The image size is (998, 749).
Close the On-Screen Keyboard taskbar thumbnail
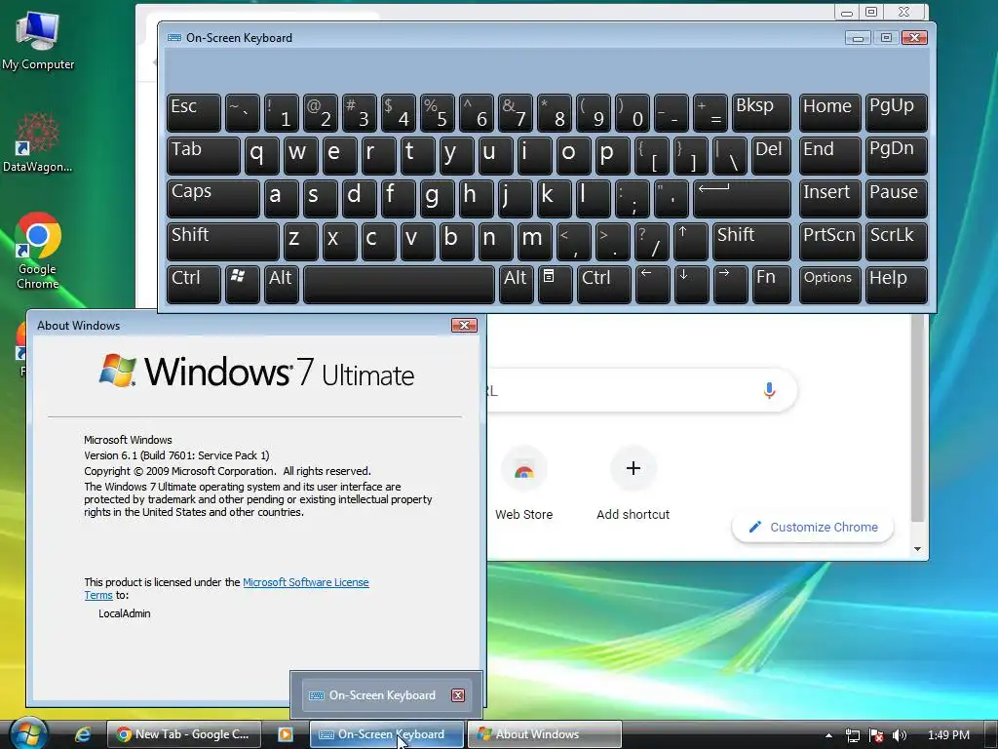click(458, 694)
